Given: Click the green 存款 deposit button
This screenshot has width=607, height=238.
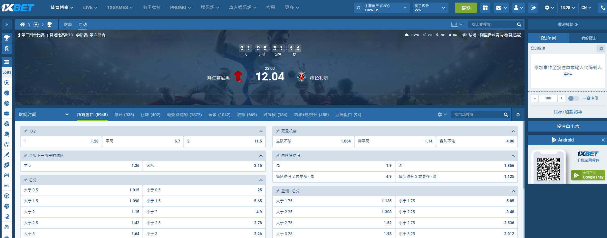Looking at the screenshot, I should [466, 8].
